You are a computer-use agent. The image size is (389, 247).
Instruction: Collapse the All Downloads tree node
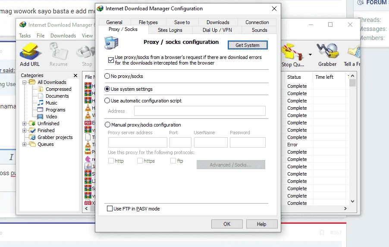pos(24,82)
